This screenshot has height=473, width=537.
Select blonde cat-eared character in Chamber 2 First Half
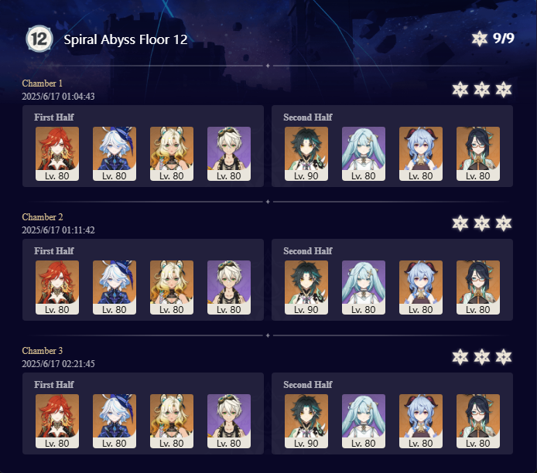[172, 288]
